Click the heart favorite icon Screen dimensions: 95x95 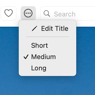point(8,13)
